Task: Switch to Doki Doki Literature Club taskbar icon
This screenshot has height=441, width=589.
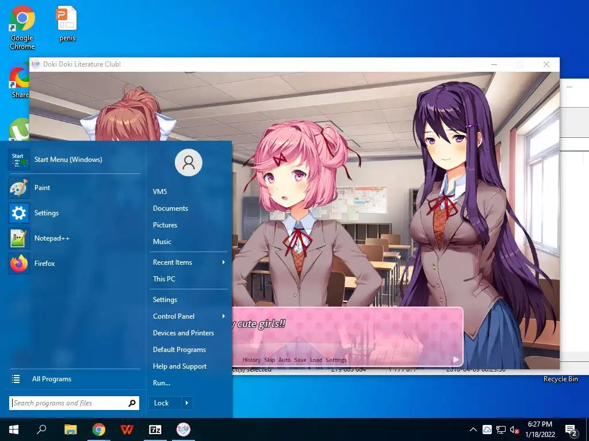Action: click(x=183, y=430)
